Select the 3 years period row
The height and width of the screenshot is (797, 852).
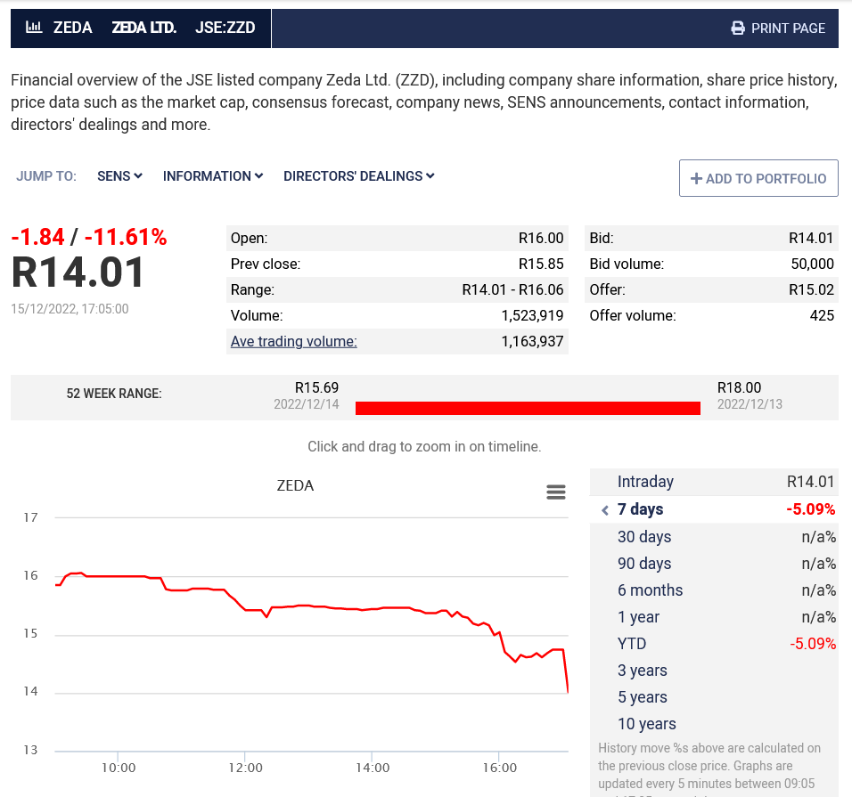coord(714,670)
